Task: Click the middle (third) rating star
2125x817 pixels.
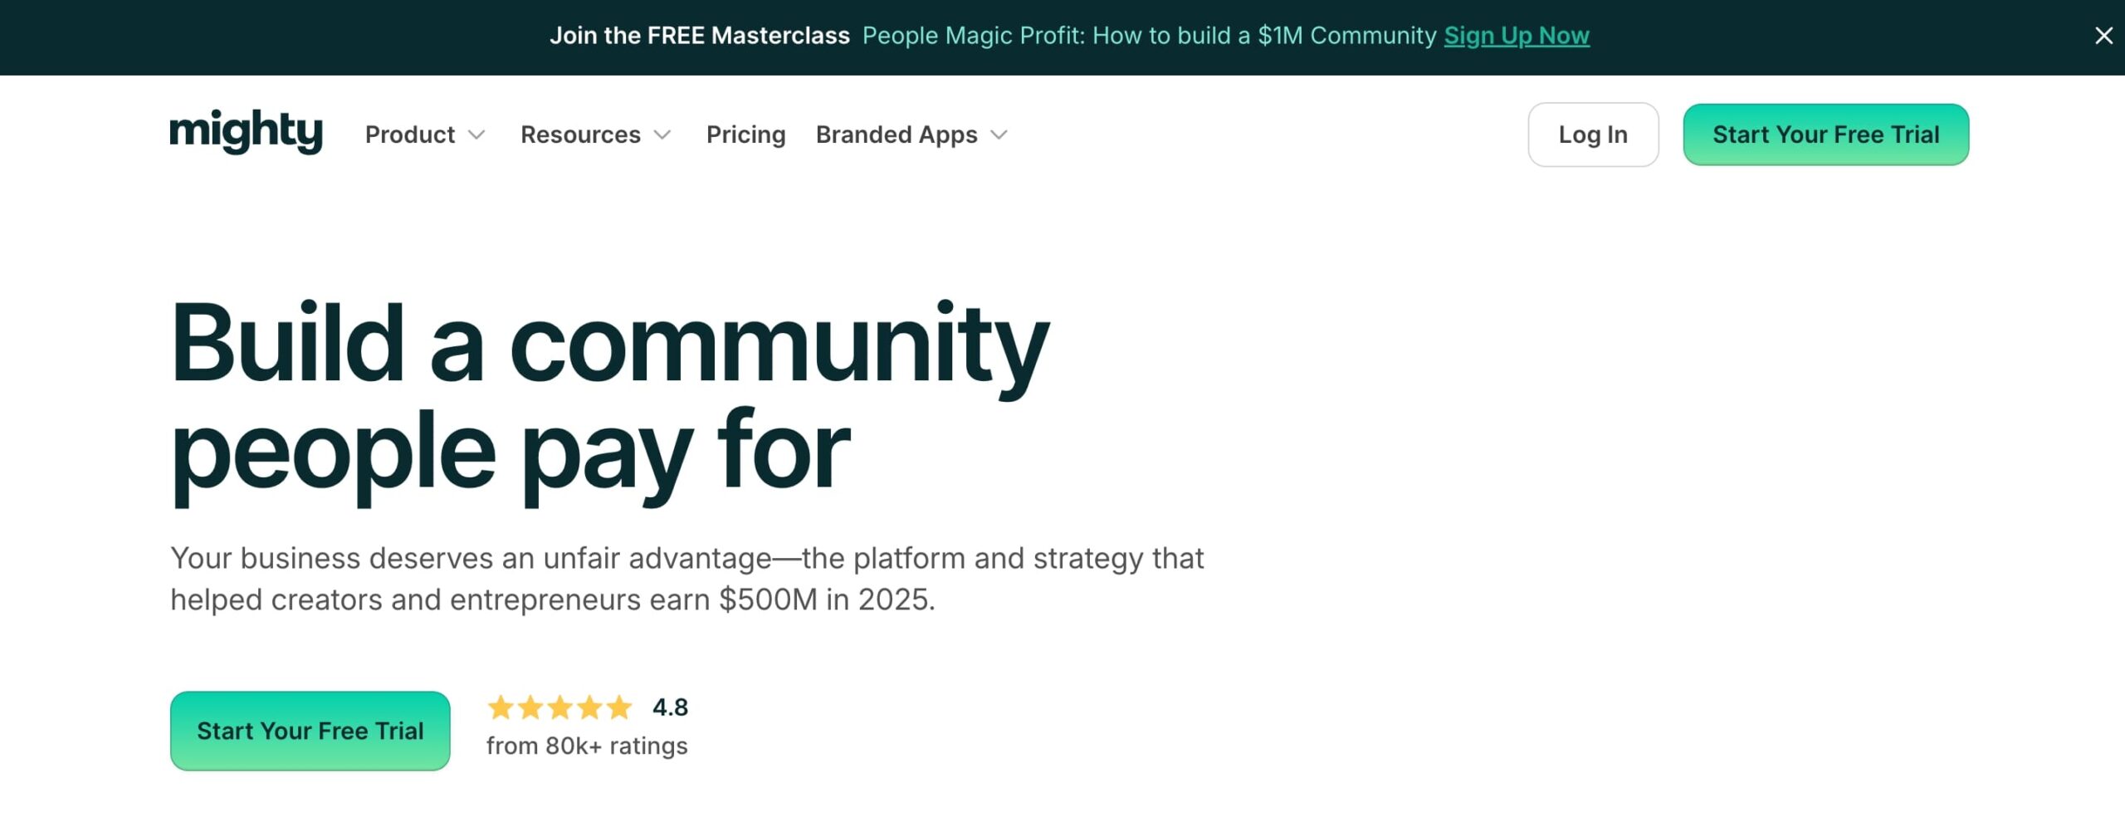Action: [x=560, y=707]
